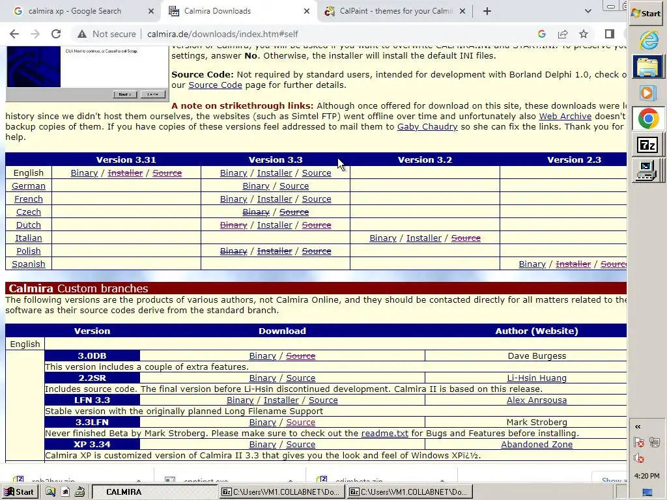
Task: Download English Version 3.3 Installer
Action: point(274,173)
